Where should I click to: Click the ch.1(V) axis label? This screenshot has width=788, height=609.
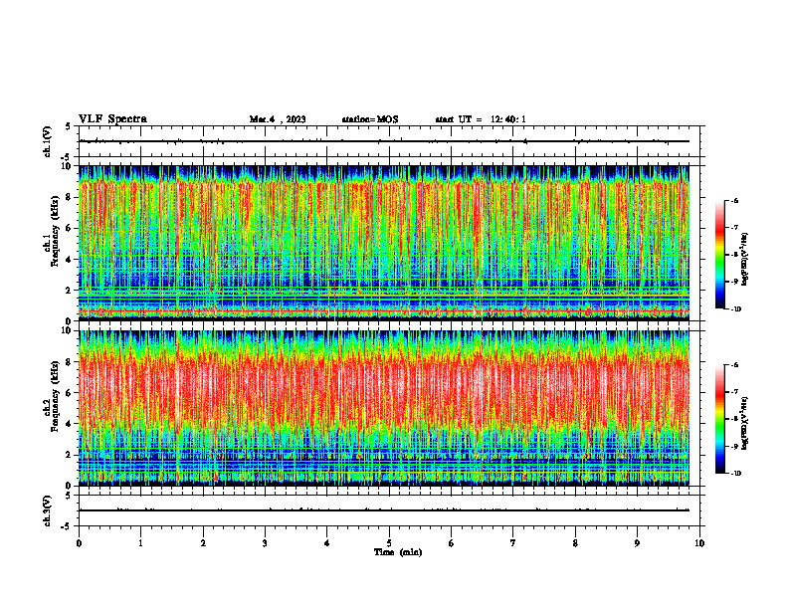pyautogui.click(x=47, y=141)
